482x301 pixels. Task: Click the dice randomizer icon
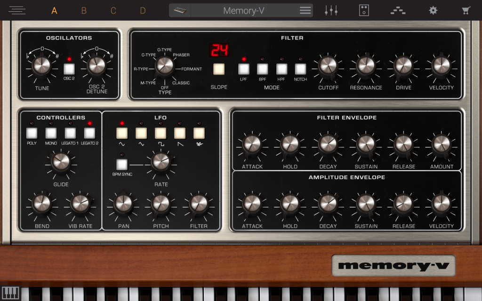coord(364,10)
